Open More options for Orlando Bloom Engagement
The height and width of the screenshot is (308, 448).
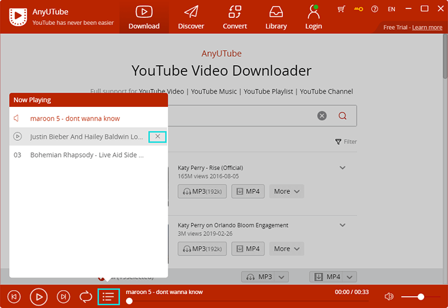[x=287, y=249]
